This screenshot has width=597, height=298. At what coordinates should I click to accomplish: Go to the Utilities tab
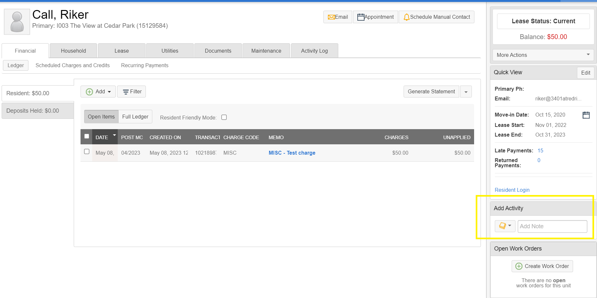click(x=170, y=51)
